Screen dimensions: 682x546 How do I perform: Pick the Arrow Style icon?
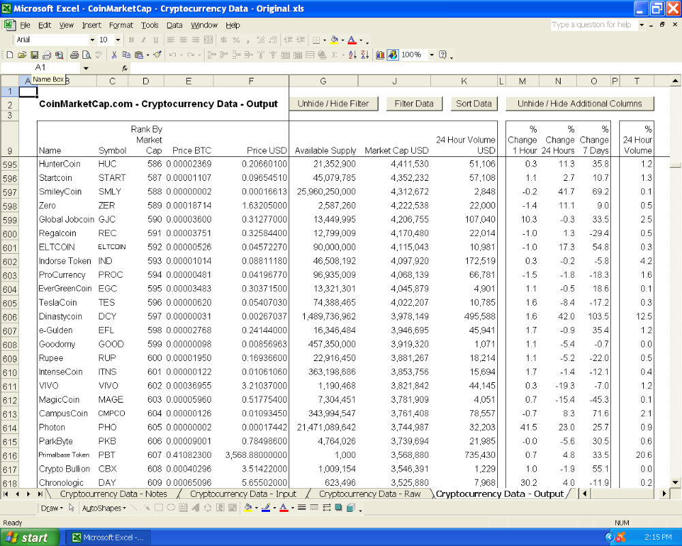click(326, 508)
